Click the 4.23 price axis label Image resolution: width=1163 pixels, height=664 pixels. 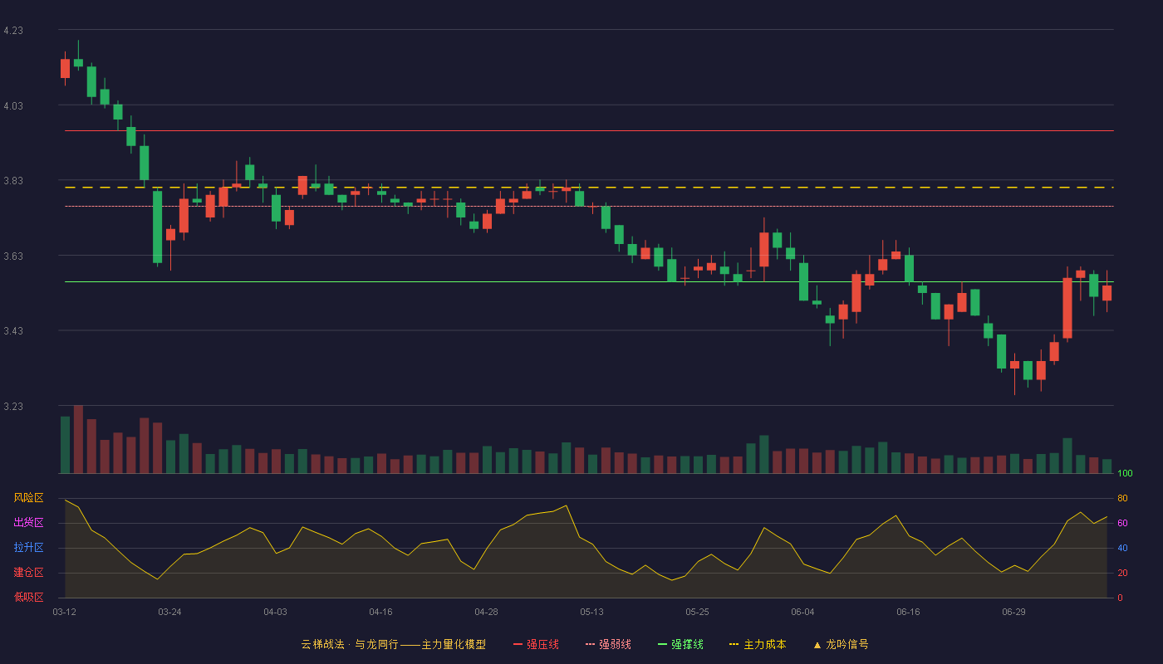point(13,31)
